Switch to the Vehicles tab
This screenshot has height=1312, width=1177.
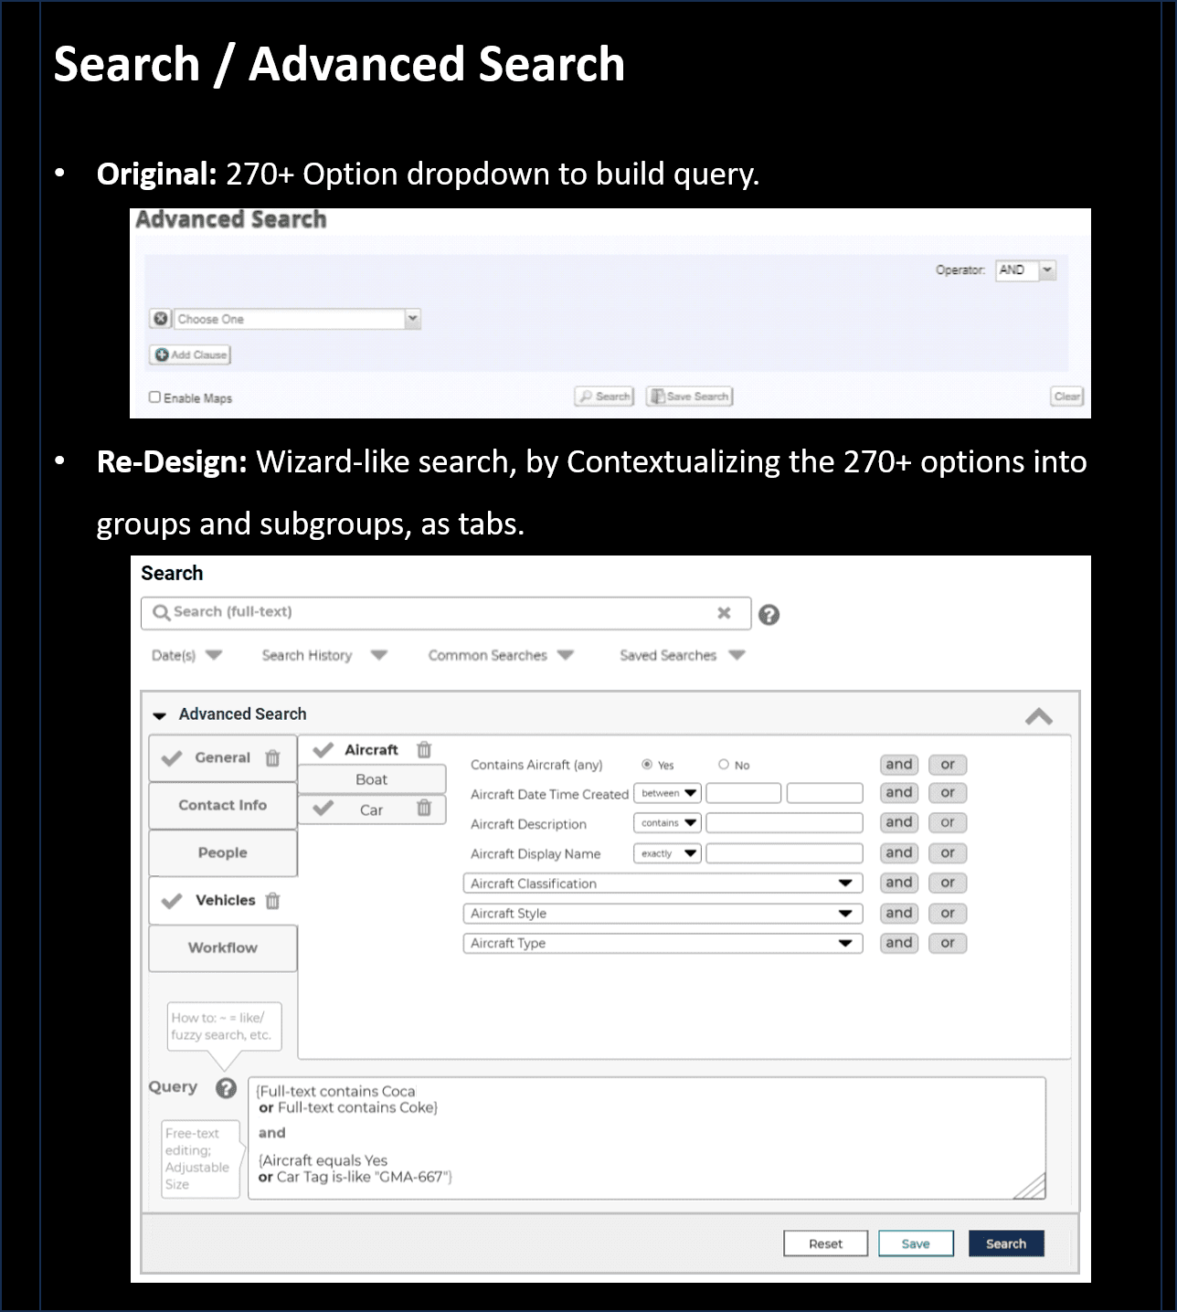coord(223,901)
